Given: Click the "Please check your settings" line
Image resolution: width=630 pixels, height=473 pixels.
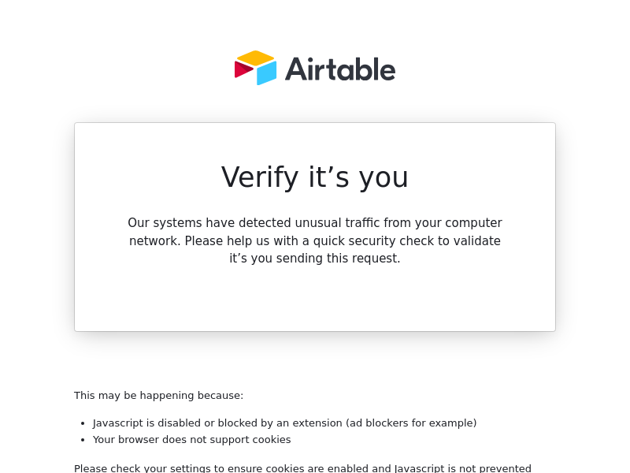Looking at the screenshot, I should [302, 467].
